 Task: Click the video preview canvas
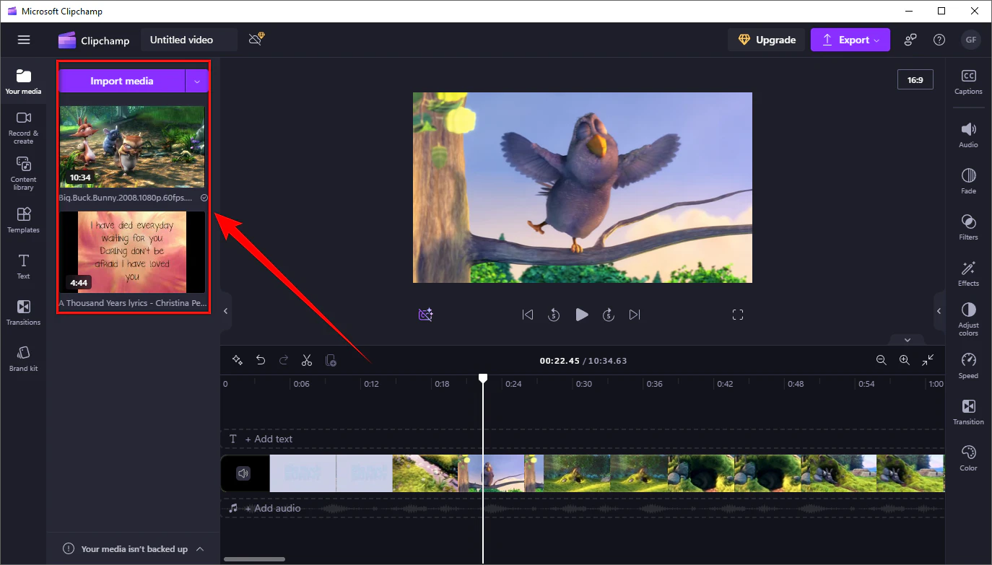582,188
